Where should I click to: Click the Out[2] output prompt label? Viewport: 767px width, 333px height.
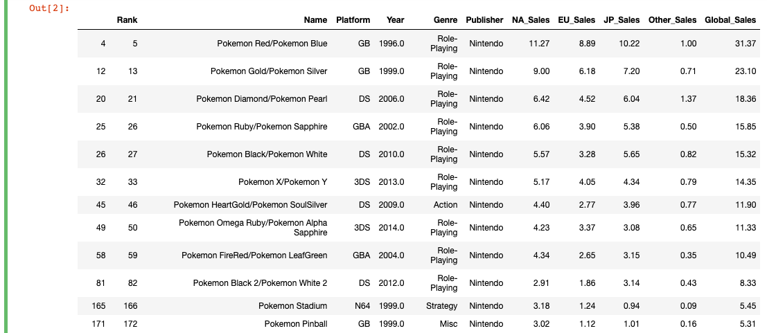click(x=49, y=8)
